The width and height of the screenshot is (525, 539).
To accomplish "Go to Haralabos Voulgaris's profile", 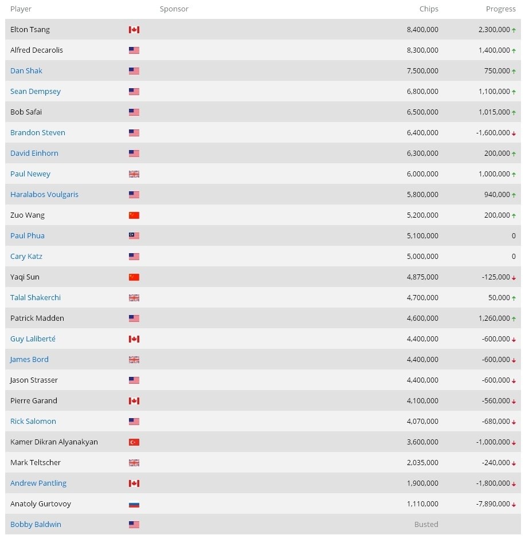I will click(x=44, y=195).
